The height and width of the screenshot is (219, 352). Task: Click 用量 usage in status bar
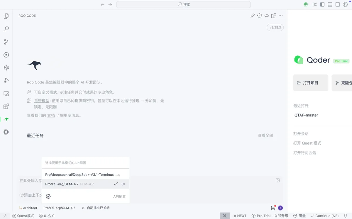pos(299,216)
